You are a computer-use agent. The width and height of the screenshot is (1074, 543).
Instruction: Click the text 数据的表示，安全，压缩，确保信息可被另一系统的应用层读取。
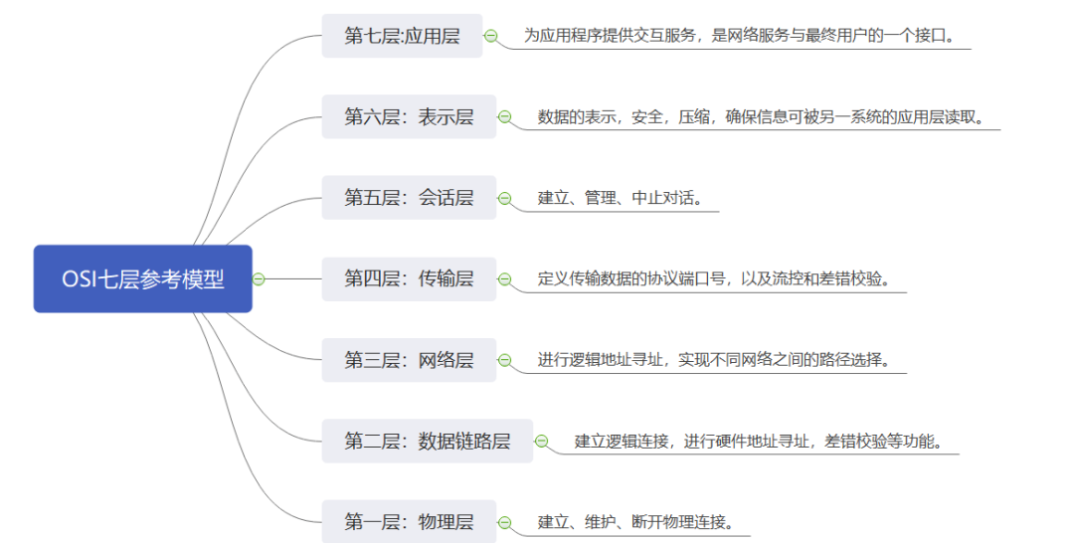761,117
